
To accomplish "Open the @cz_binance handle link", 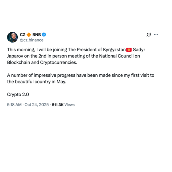I will (32, 40).
